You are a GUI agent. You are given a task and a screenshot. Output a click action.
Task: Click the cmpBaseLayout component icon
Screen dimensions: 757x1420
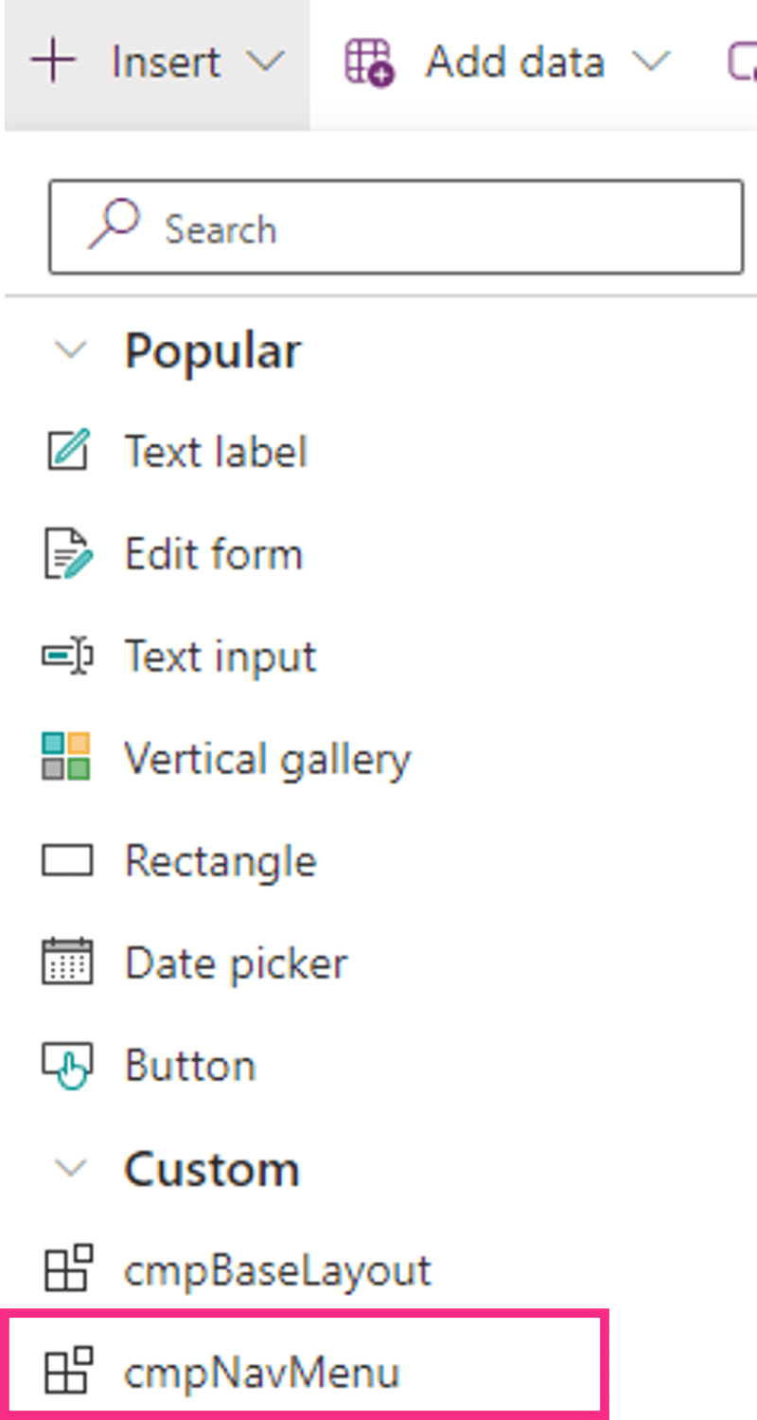click(x=67, y=1269)
